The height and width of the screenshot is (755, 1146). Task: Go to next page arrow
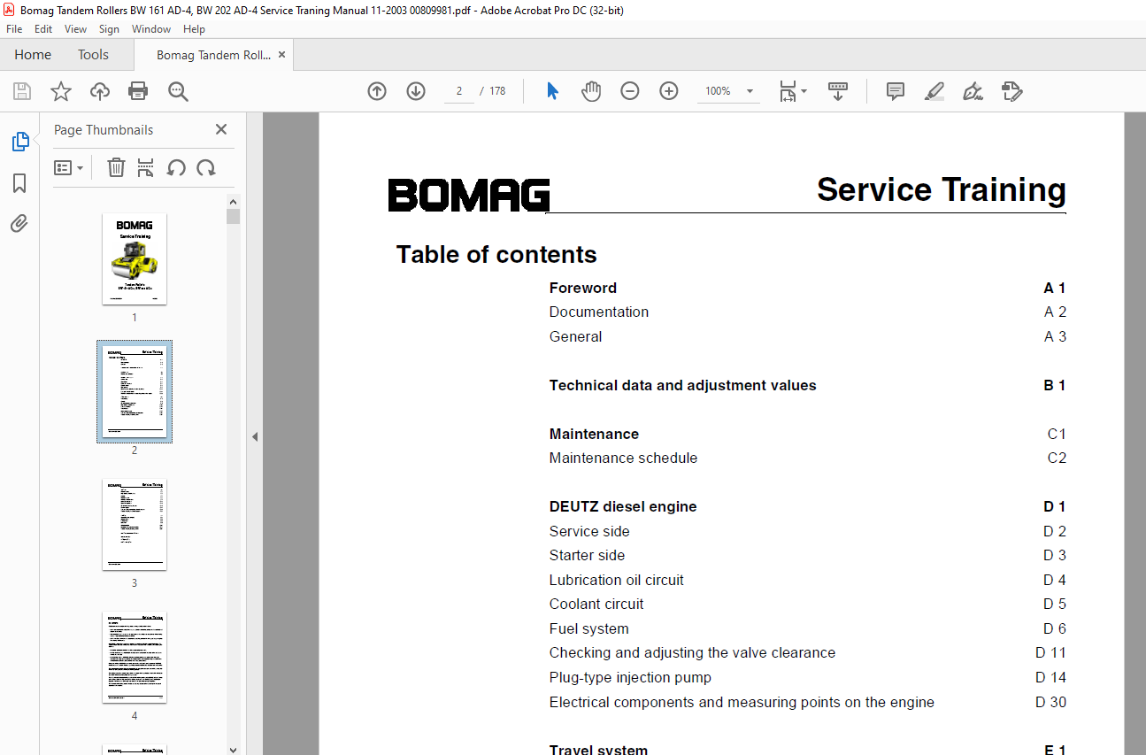pyautogui.click(x=416, y=91)
